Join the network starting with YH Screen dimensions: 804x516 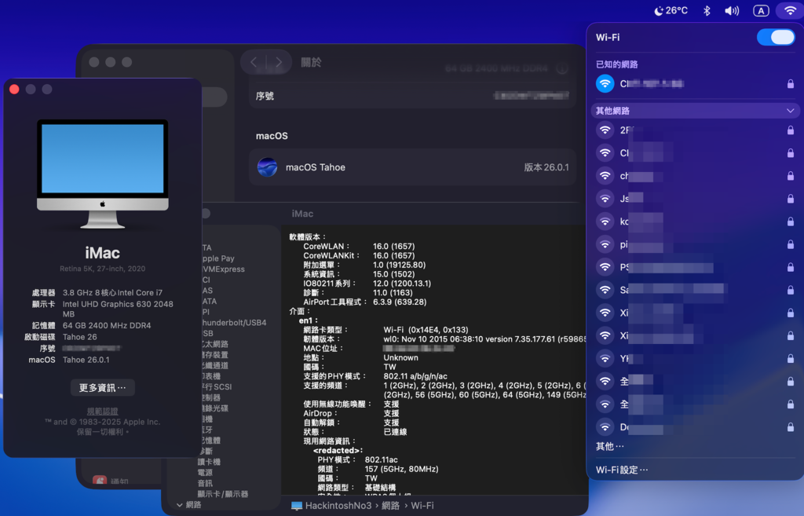pos(695,359)
